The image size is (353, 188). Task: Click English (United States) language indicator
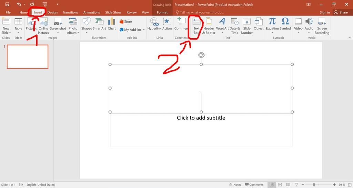[x=41, y=185]
